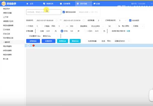
Task: Open the last sidebar item 新人券
Action: tap(6, 59)
